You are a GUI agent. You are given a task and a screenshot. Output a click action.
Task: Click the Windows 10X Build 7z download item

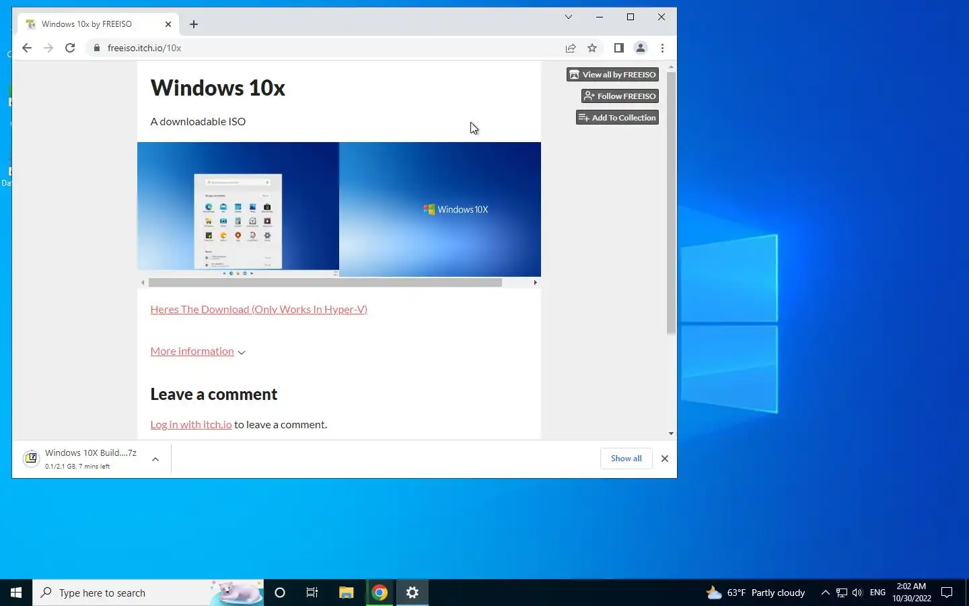point(91,459)
